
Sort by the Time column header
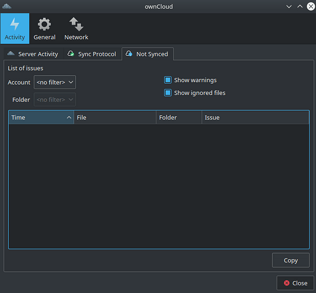(41, 117)
